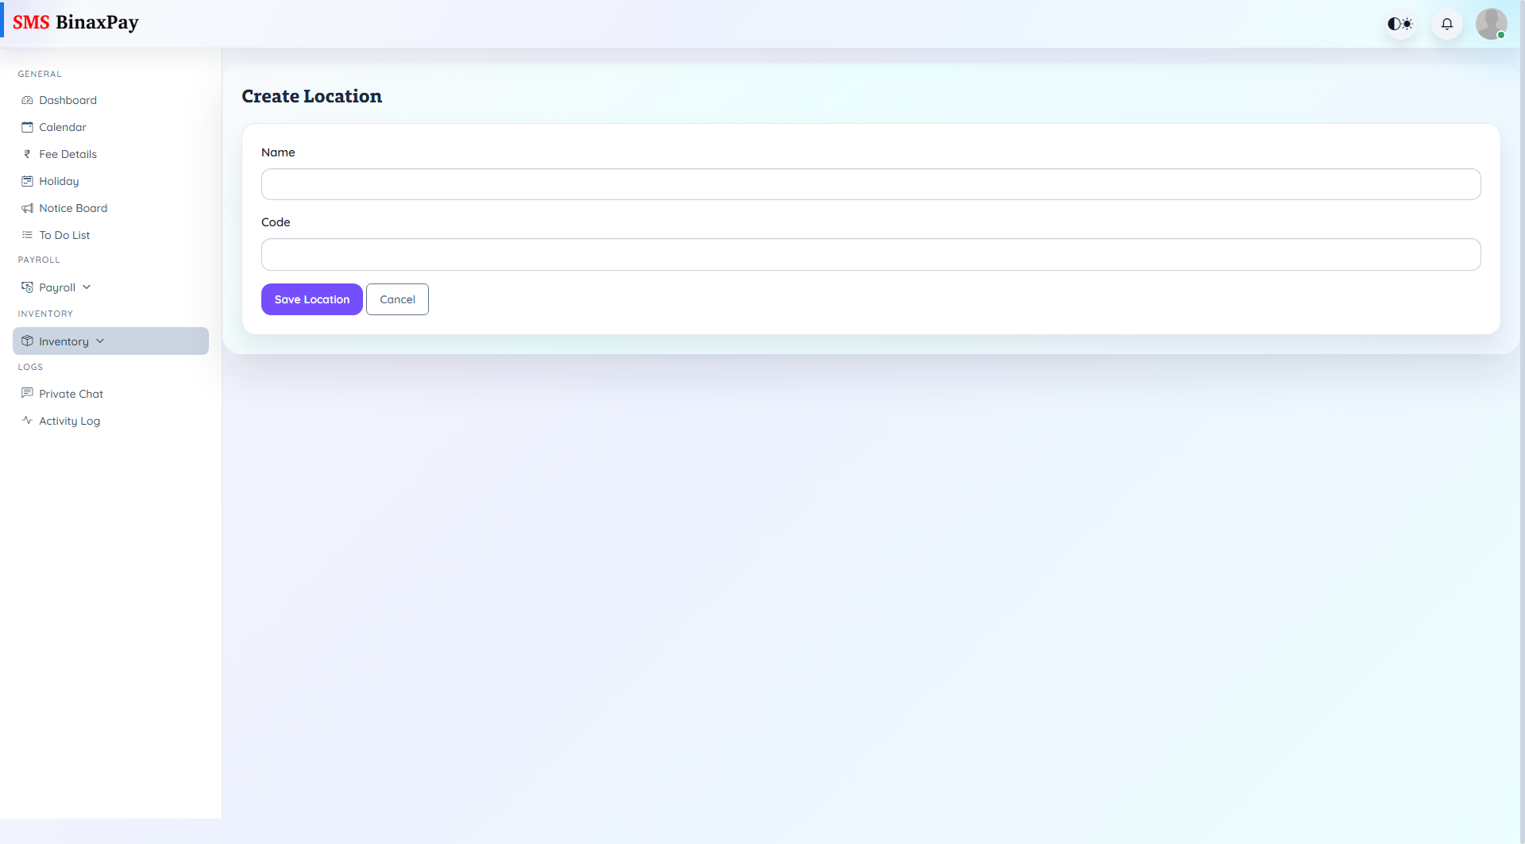This screenshot has height=844, width=1525.
Task: Click the SMS BinaxPay logo
Action: coord(75,22)
